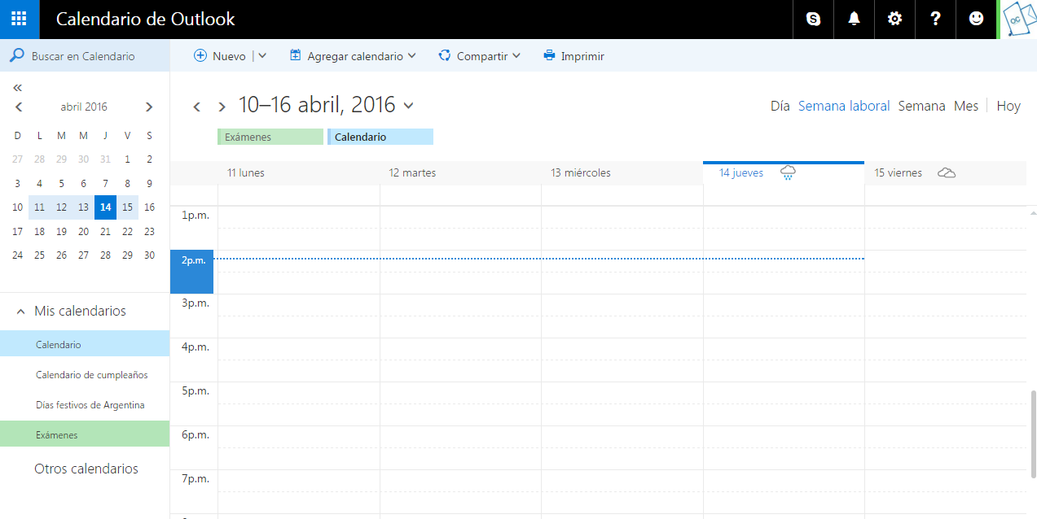Select the blue Calendario calendar tab
Image resolution: width=1037 pixels, height=519 pixels.
[380, 137]
